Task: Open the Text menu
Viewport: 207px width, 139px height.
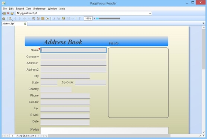Action: [29, 9]
